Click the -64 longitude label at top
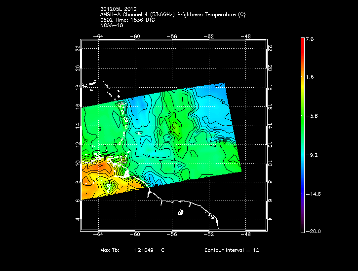The image size is (358, 271). pyautogui.click(x=98, y=36)
